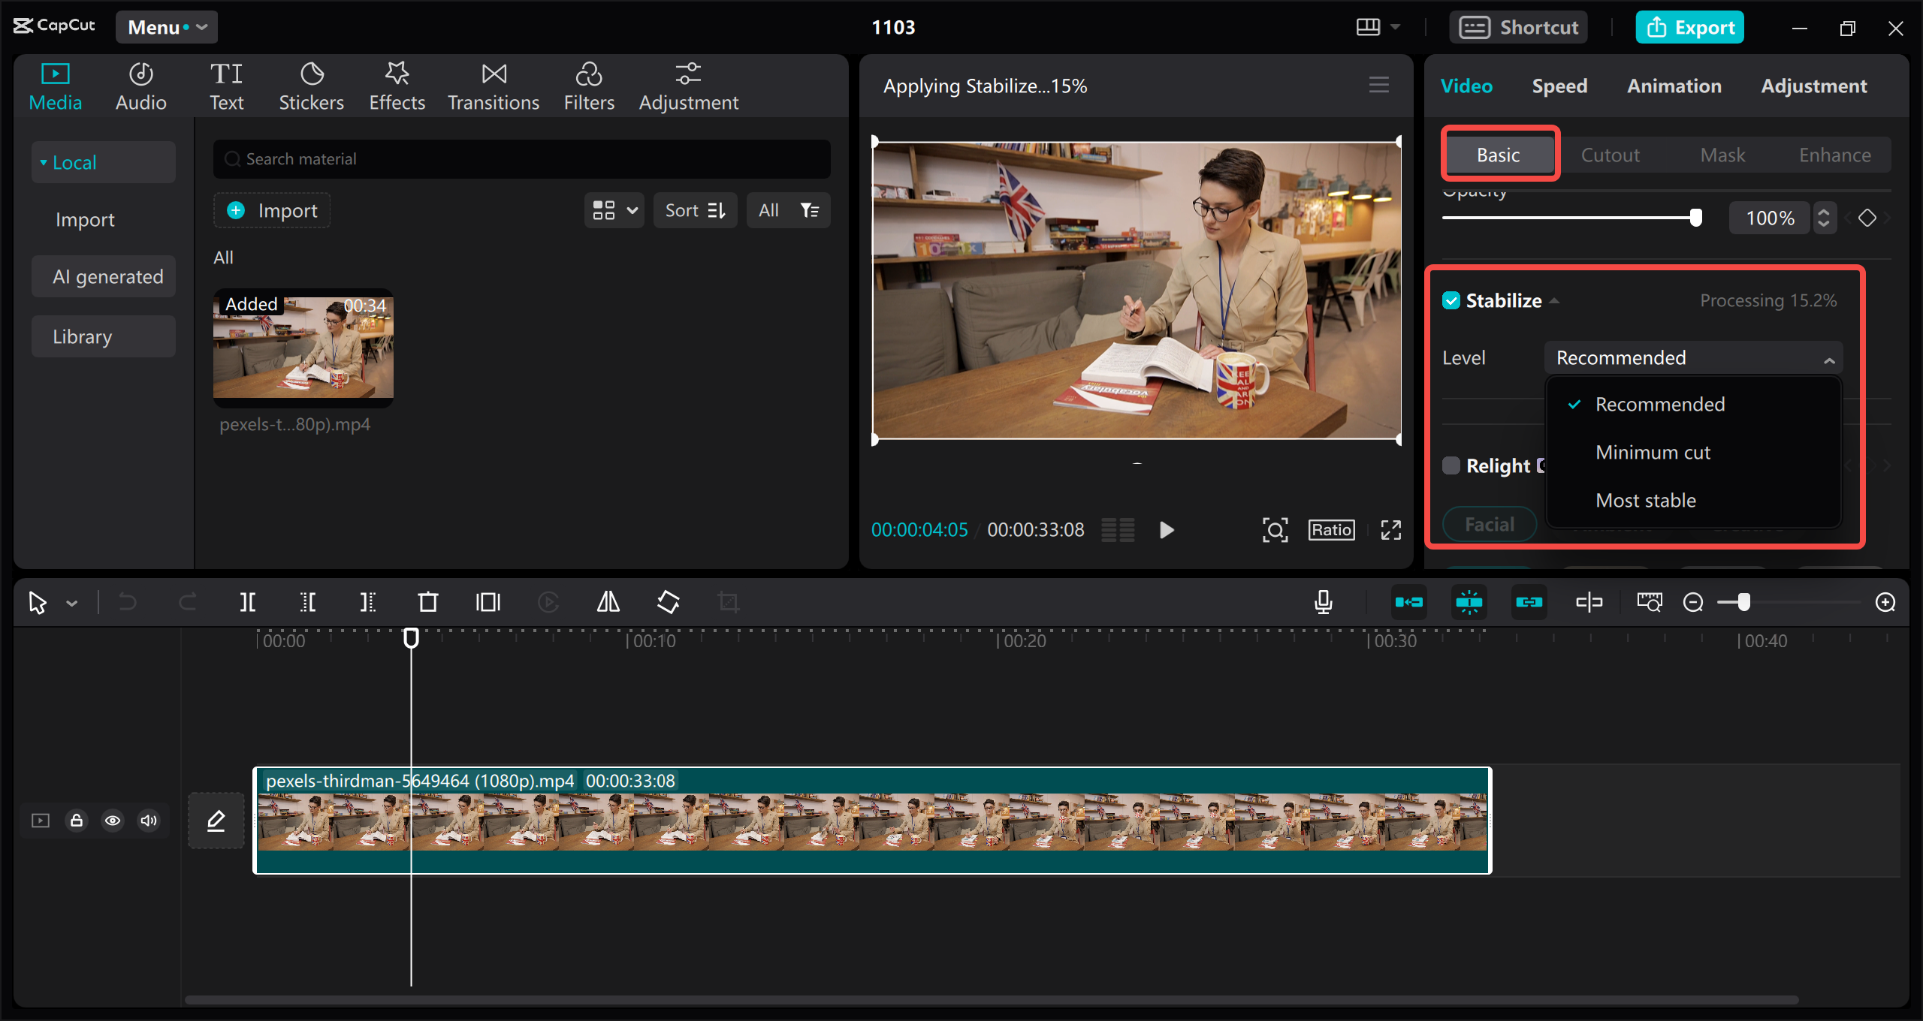The height and width of the screenshot is (1021, 1923).
Task: Select the pexels video thumbnail in media
Action: (303, 348)
